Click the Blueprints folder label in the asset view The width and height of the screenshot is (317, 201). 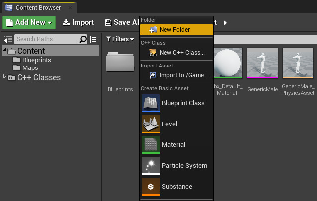click(120, 89)
